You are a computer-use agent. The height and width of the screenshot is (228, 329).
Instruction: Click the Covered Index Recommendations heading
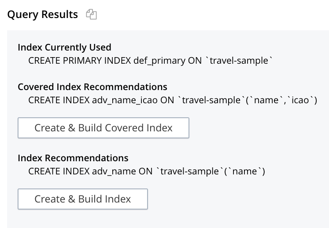click(92, 87)
